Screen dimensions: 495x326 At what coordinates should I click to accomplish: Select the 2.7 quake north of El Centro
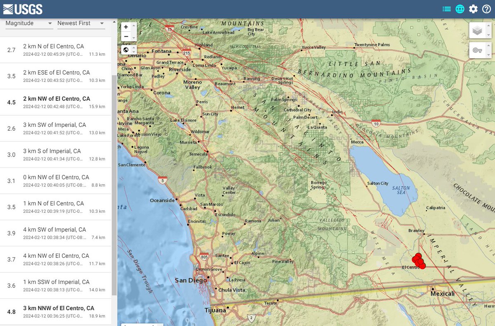56,50
